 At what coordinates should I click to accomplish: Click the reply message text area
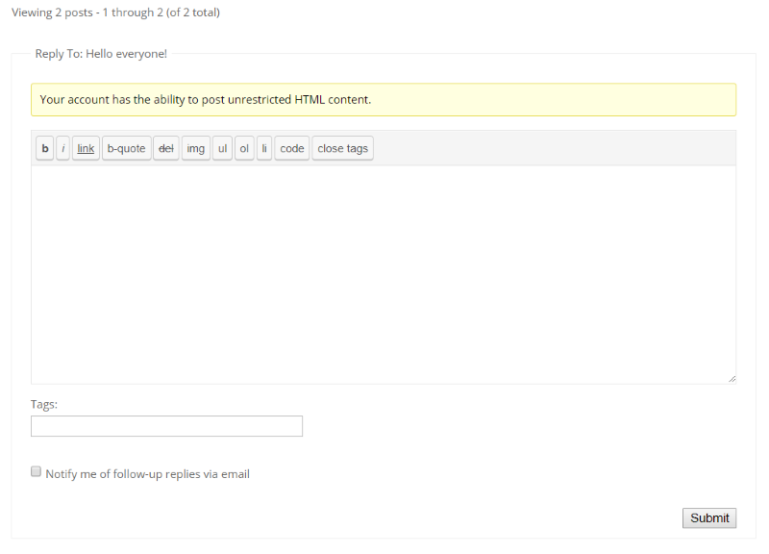point(384,275)
